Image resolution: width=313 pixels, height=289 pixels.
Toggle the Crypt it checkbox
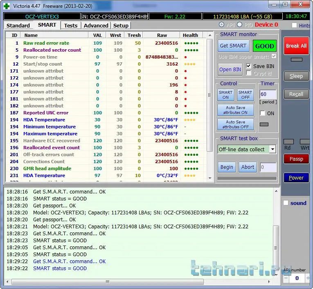pyautogui.click(x=248, y=73)
